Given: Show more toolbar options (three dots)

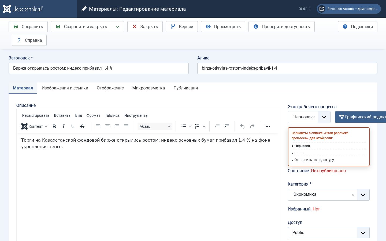Looking at the screenshot, I should [x=268, y=126].
